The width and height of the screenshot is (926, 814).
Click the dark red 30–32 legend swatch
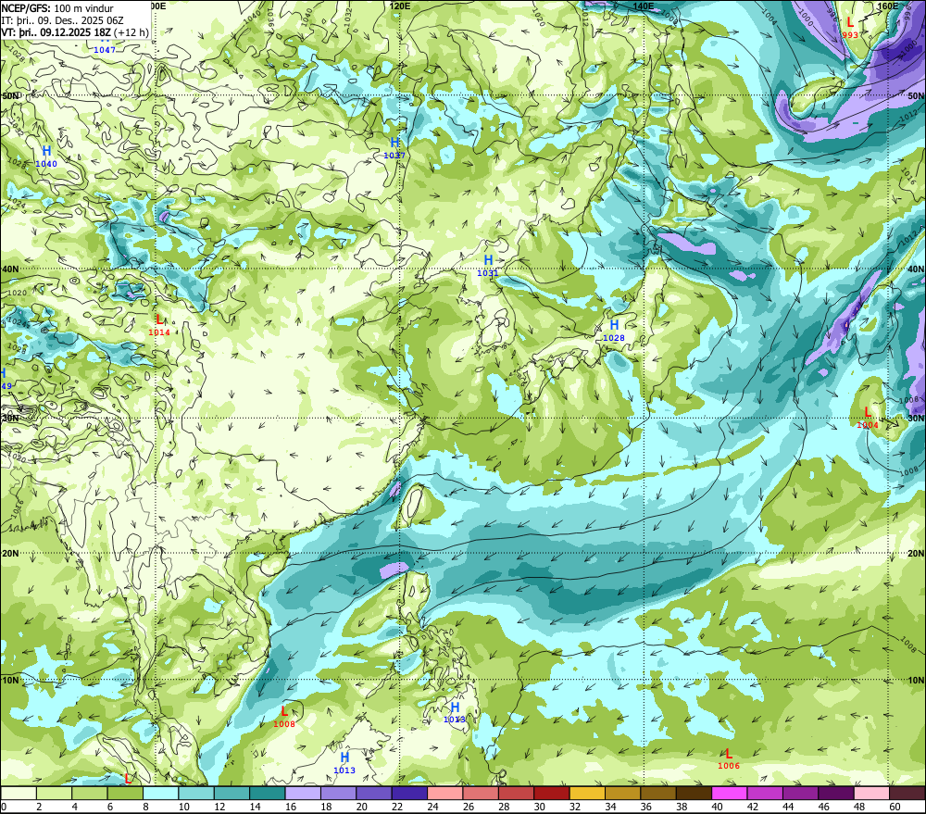552,793
